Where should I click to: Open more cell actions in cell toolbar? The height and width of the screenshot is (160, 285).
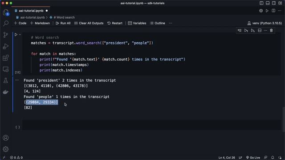pos(265,31)
